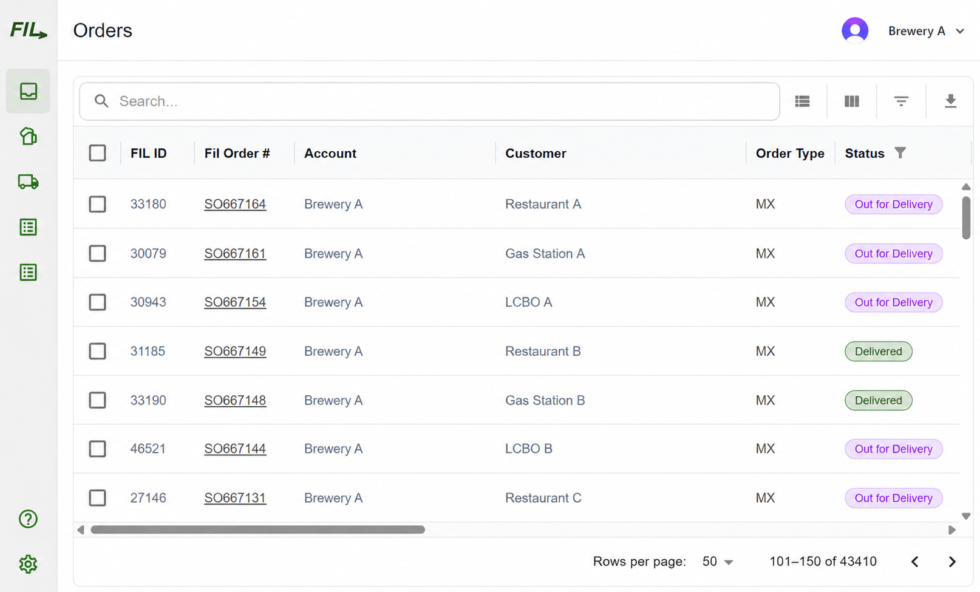Open order SO667148
980x592 pixels.
point(235,400)
